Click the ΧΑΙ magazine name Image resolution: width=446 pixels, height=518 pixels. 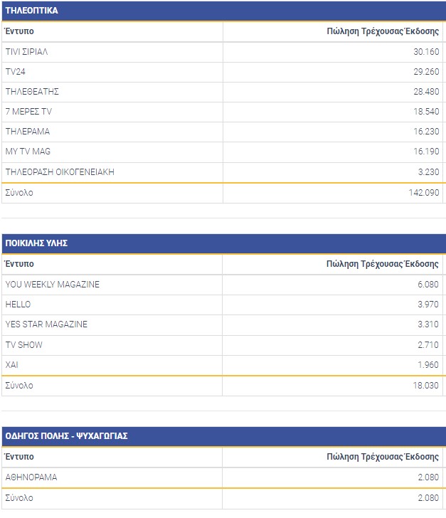coord(11,365)
